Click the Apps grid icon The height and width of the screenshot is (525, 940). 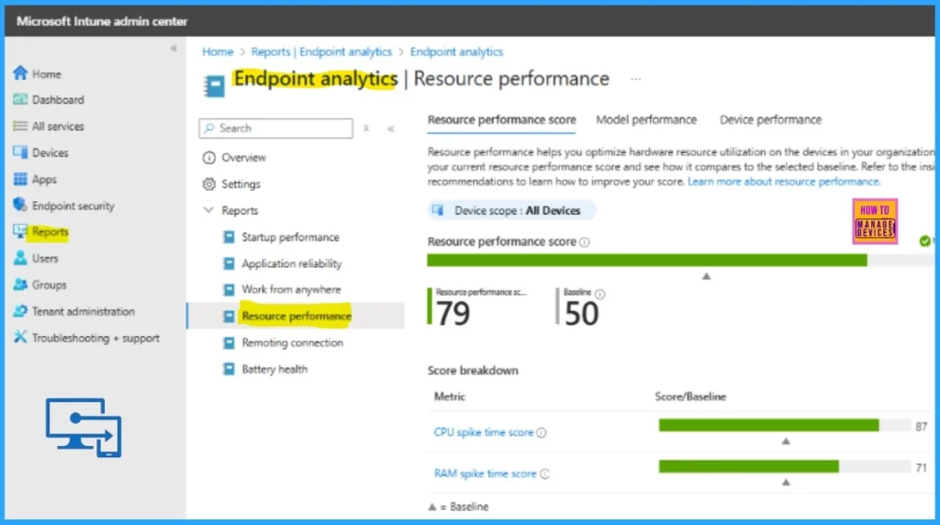20,179
